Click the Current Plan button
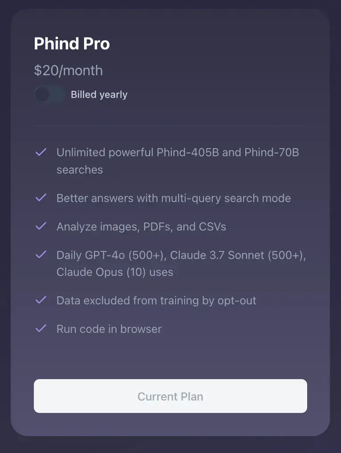Viewport: 341px width, 453px height. pyautogui.click(x=170, y=396)
